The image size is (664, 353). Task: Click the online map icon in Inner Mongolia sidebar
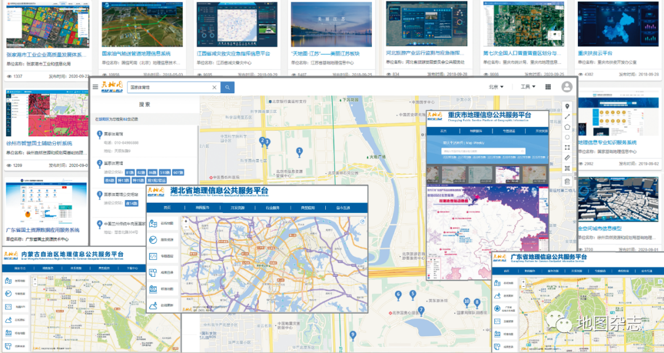[8, 281]
